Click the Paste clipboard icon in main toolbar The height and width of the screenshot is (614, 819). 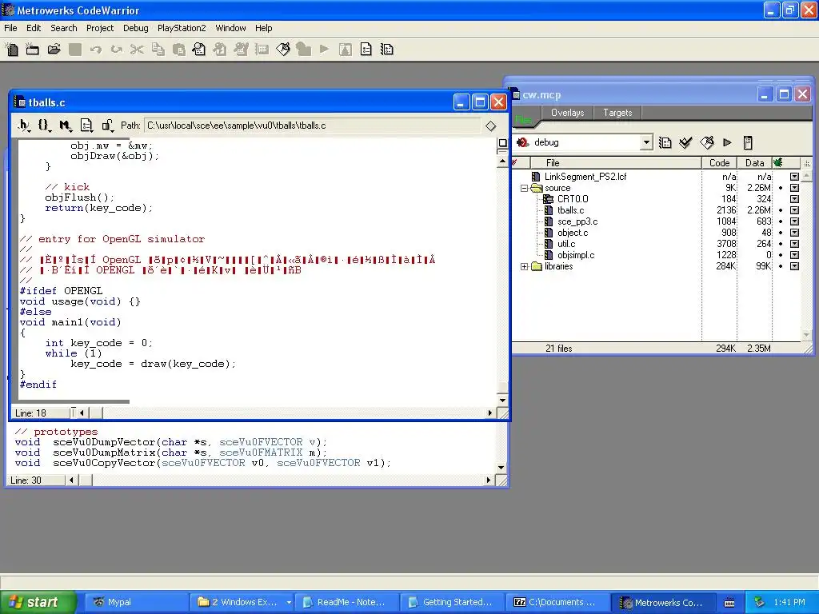click(178, 50)
